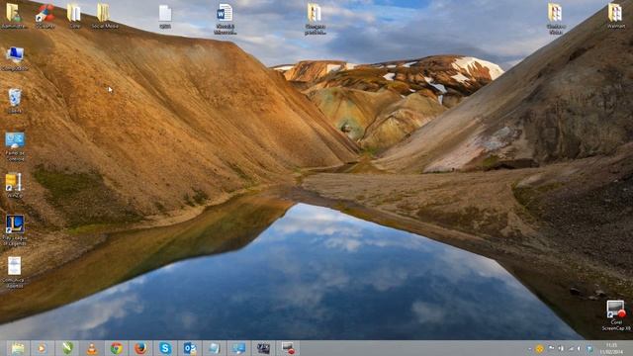
Task: Open the network signal icon in the tray
Action: click(x=571, y=348)
